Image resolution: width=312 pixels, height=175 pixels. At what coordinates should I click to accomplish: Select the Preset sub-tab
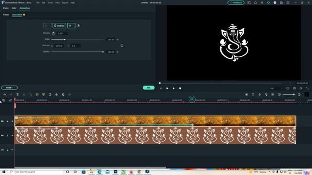tap(6, 15)
